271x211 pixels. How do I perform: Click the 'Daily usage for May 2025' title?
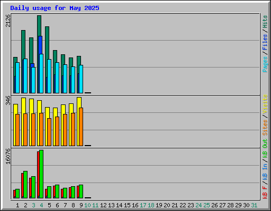click(x=55, y=8)
